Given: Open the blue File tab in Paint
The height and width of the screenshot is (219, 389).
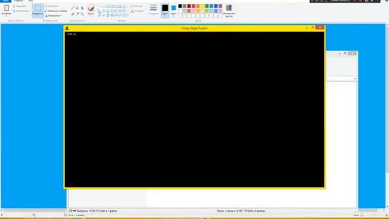Looking at the screenshot, I should point(5,1).
